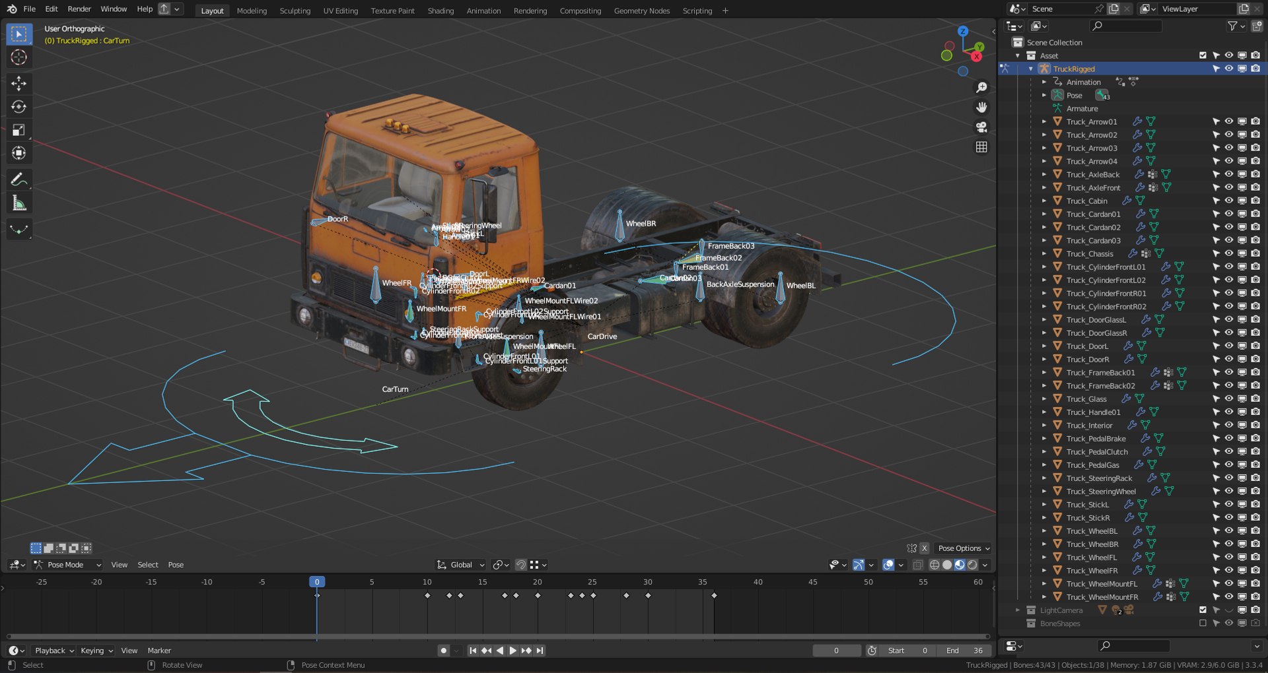Switch to the Sculpting workspace tab
This screenshot has width=1268, height=673.
[295, 11]
